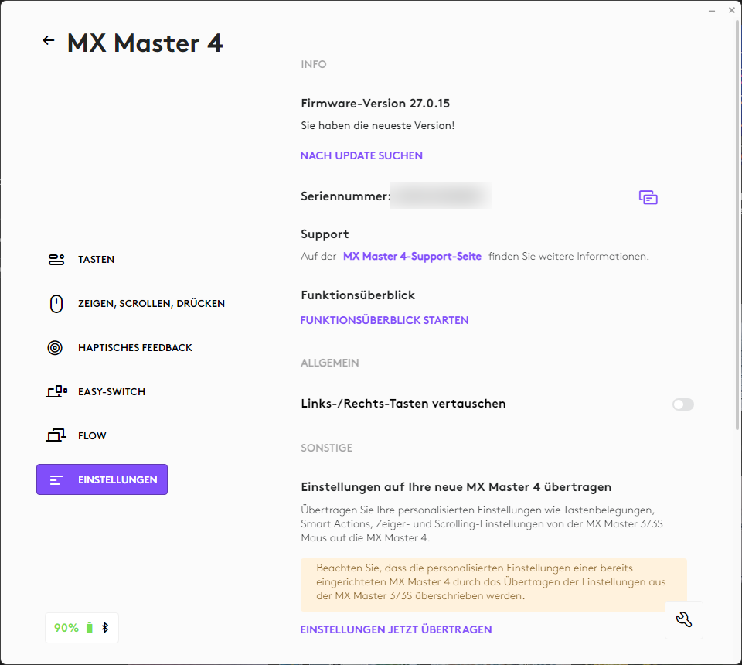Click the Bluetooth icon in battery status

click(105, 628)
